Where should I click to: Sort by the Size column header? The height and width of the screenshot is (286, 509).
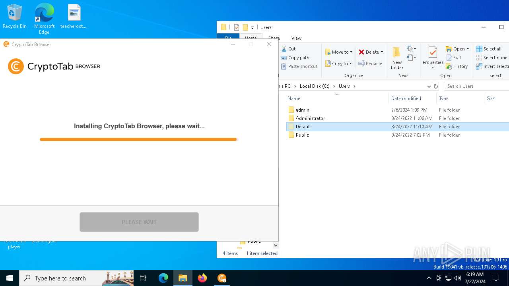(x=496, y=99)
